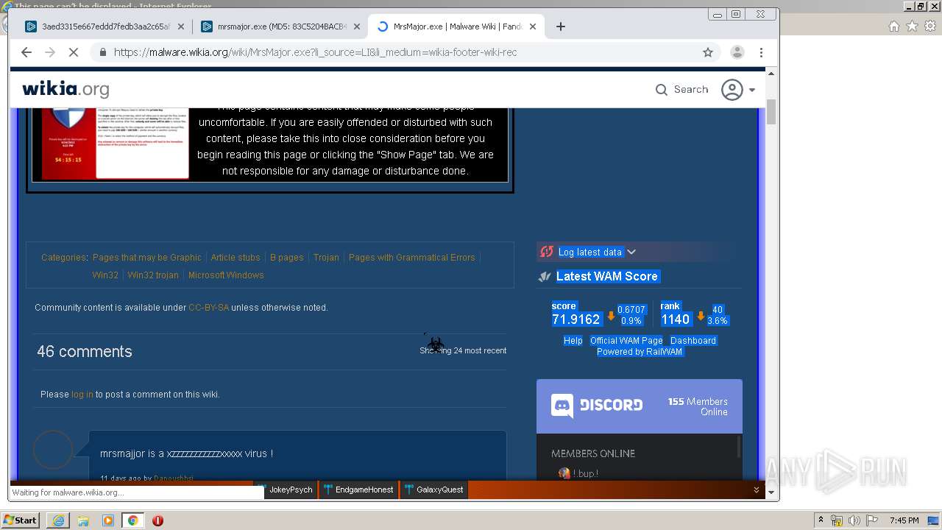Open the Article stubs category
The image size is (942, 530).
tap(235, 258)
